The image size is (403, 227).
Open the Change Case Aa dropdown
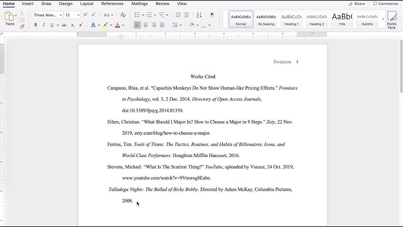tap(108, 15)
